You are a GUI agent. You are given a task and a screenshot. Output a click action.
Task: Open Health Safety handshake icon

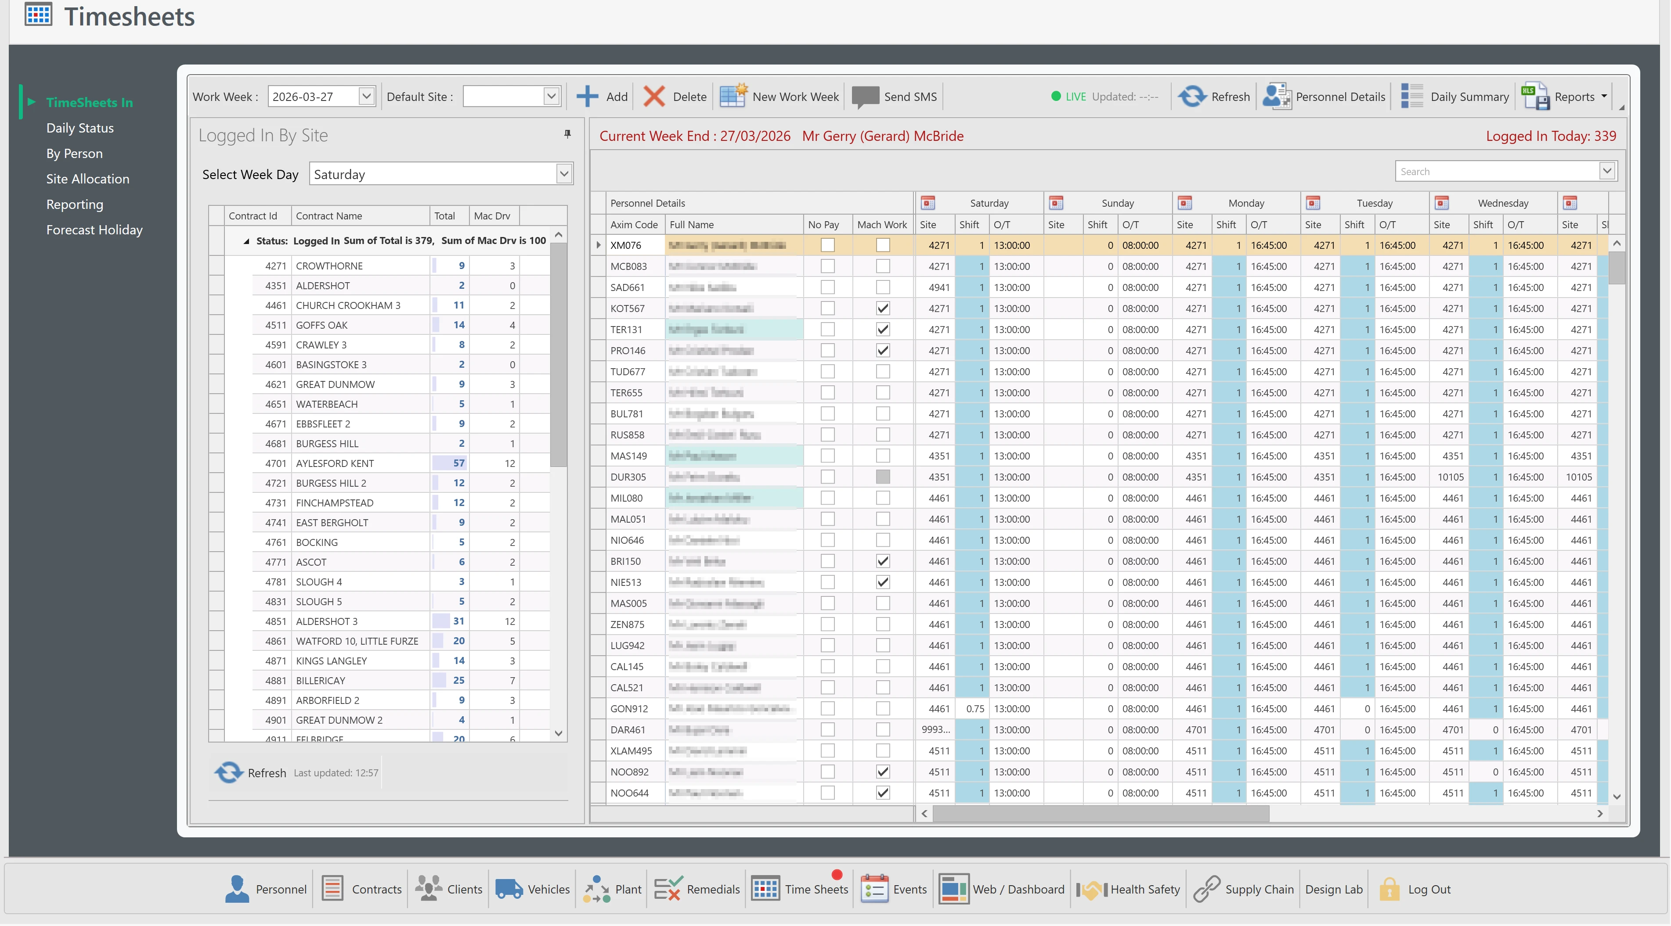(x=1092, y=890)
